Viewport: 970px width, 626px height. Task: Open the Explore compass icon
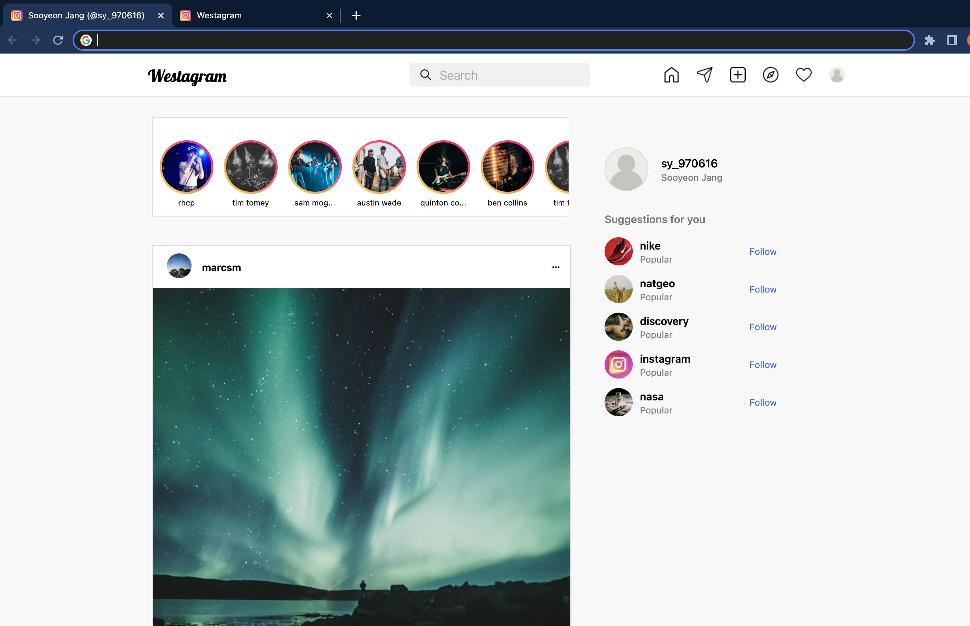(771, 75)
